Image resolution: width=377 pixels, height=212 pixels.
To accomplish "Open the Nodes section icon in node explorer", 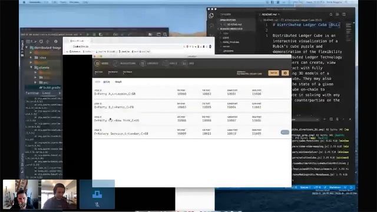I will (97, 64).
